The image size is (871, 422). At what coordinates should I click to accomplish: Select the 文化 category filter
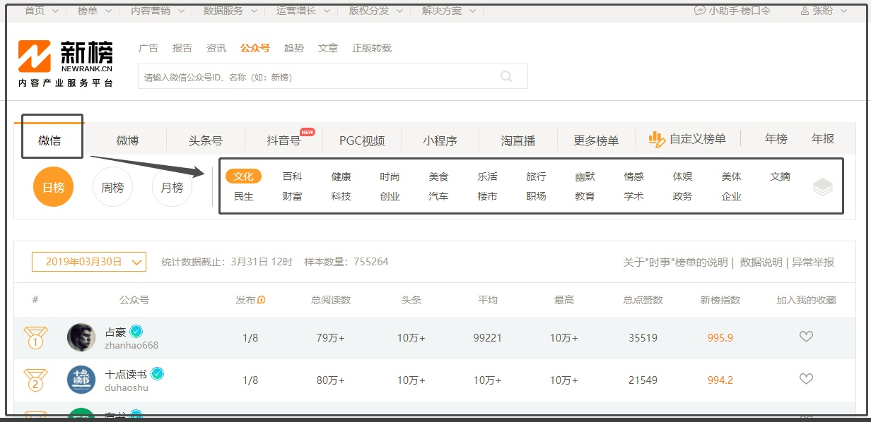243,176
